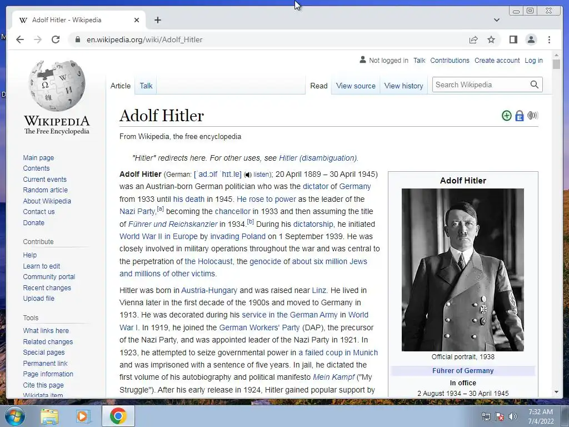Switch to the Article tab

(121, 86)
